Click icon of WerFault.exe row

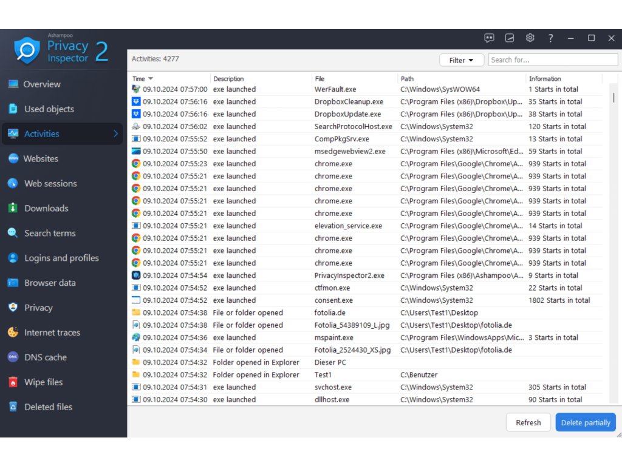136,89
